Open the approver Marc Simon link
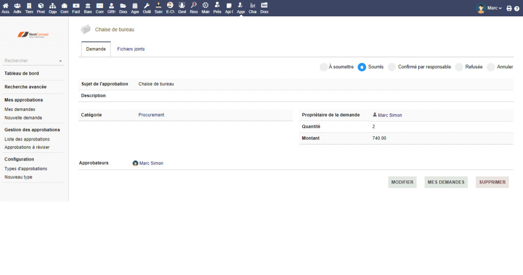Image resolution: width=523 pixels, height=275 pixels. coord(151,163)
